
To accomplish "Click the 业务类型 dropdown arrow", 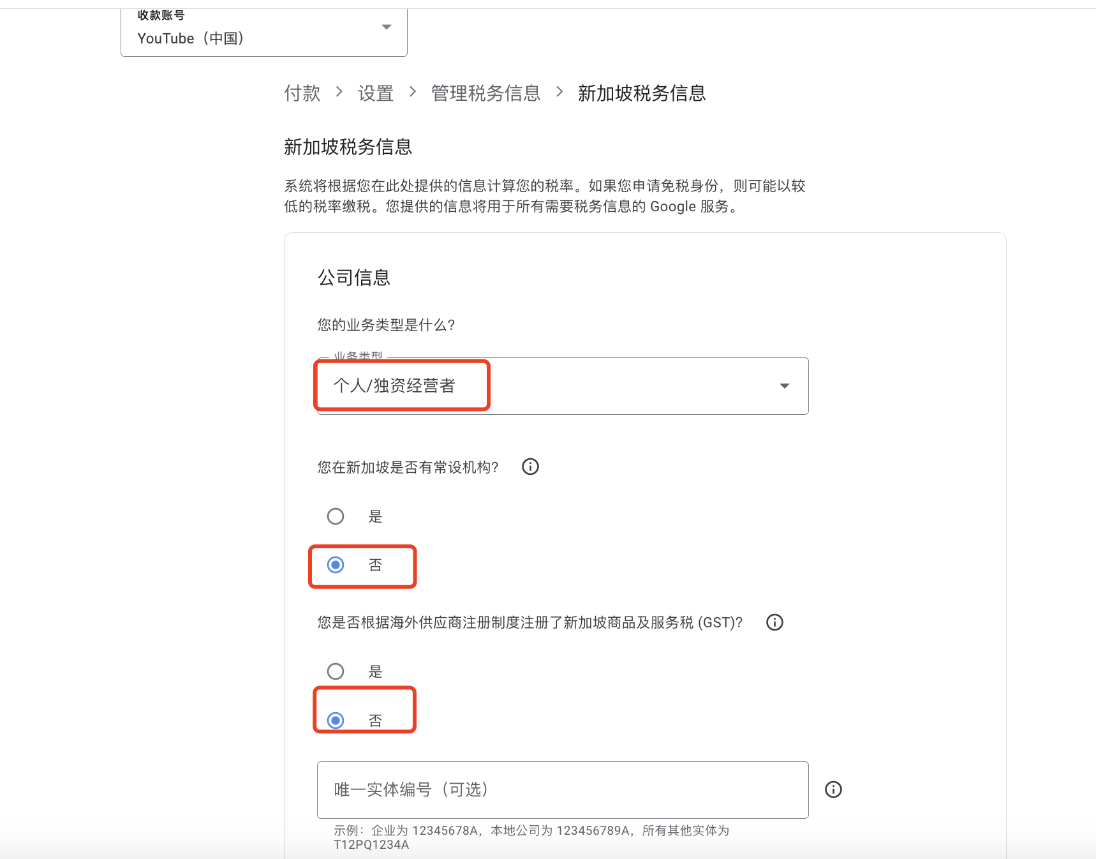I will pyautogui.click(x=784, y=386).
